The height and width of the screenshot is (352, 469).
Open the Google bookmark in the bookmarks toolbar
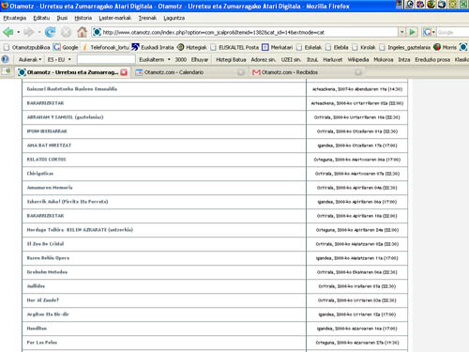(66, 47)
